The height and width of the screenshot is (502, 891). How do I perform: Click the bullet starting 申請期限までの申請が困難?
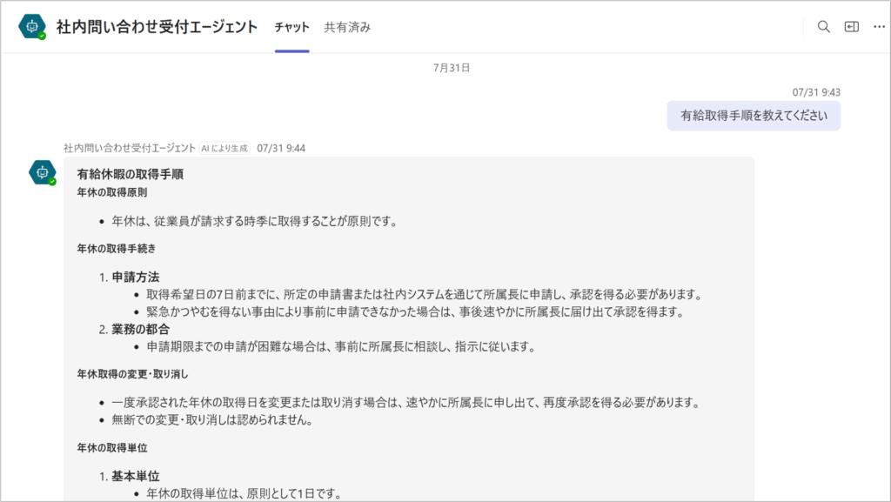(341, 346)
